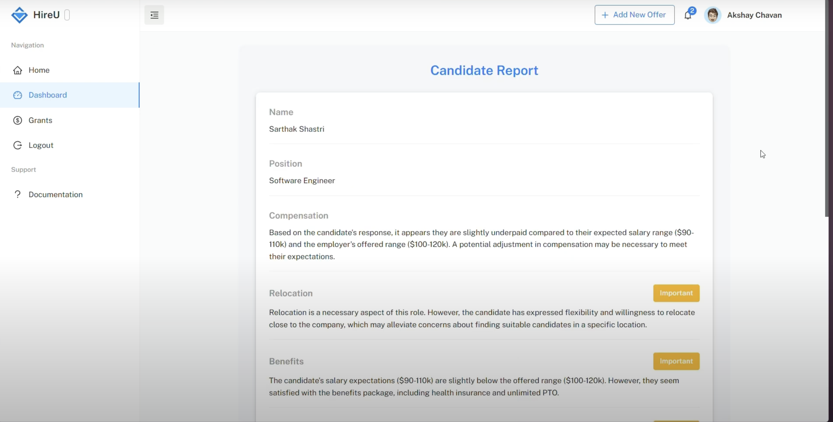Click the Candidate Report heading
The image size is (833, 422).
pyautogui.click(x=484, y=70)
